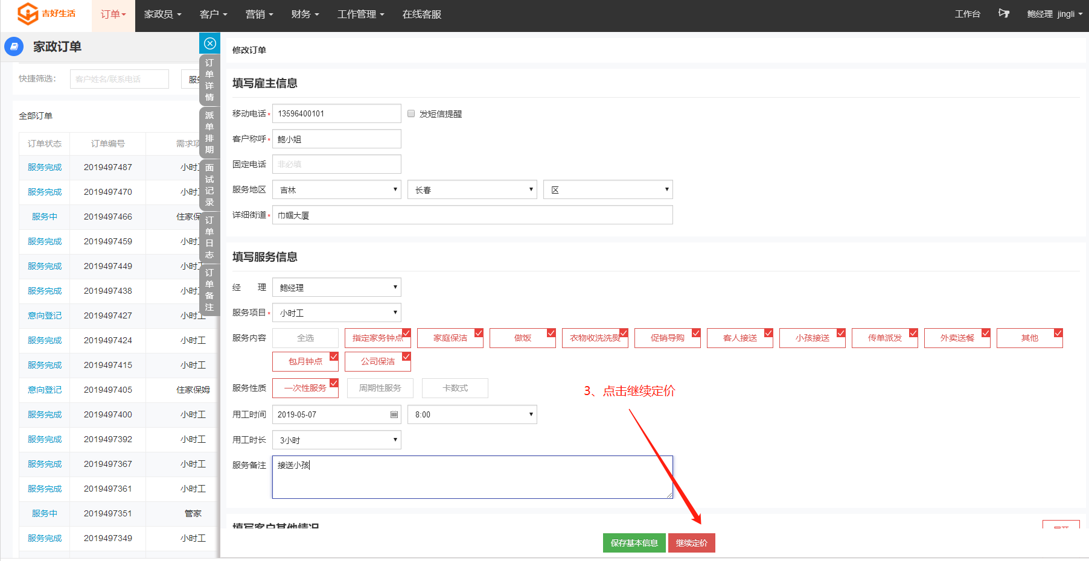1089x561 pixels.
Task: Click the 固定电话 input field
Action: [337, 164]
